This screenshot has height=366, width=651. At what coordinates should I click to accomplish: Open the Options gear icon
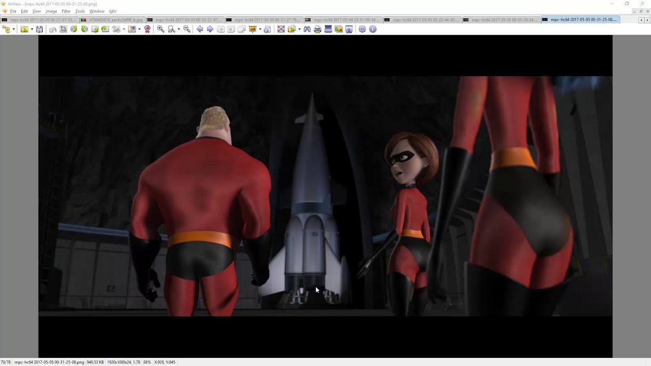(362, 29)
